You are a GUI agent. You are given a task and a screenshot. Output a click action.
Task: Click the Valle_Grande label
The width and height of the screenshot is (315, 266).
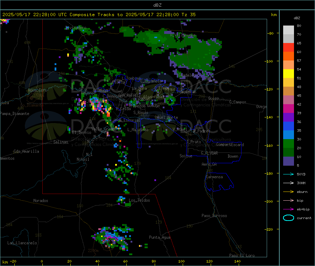point(104,129)
